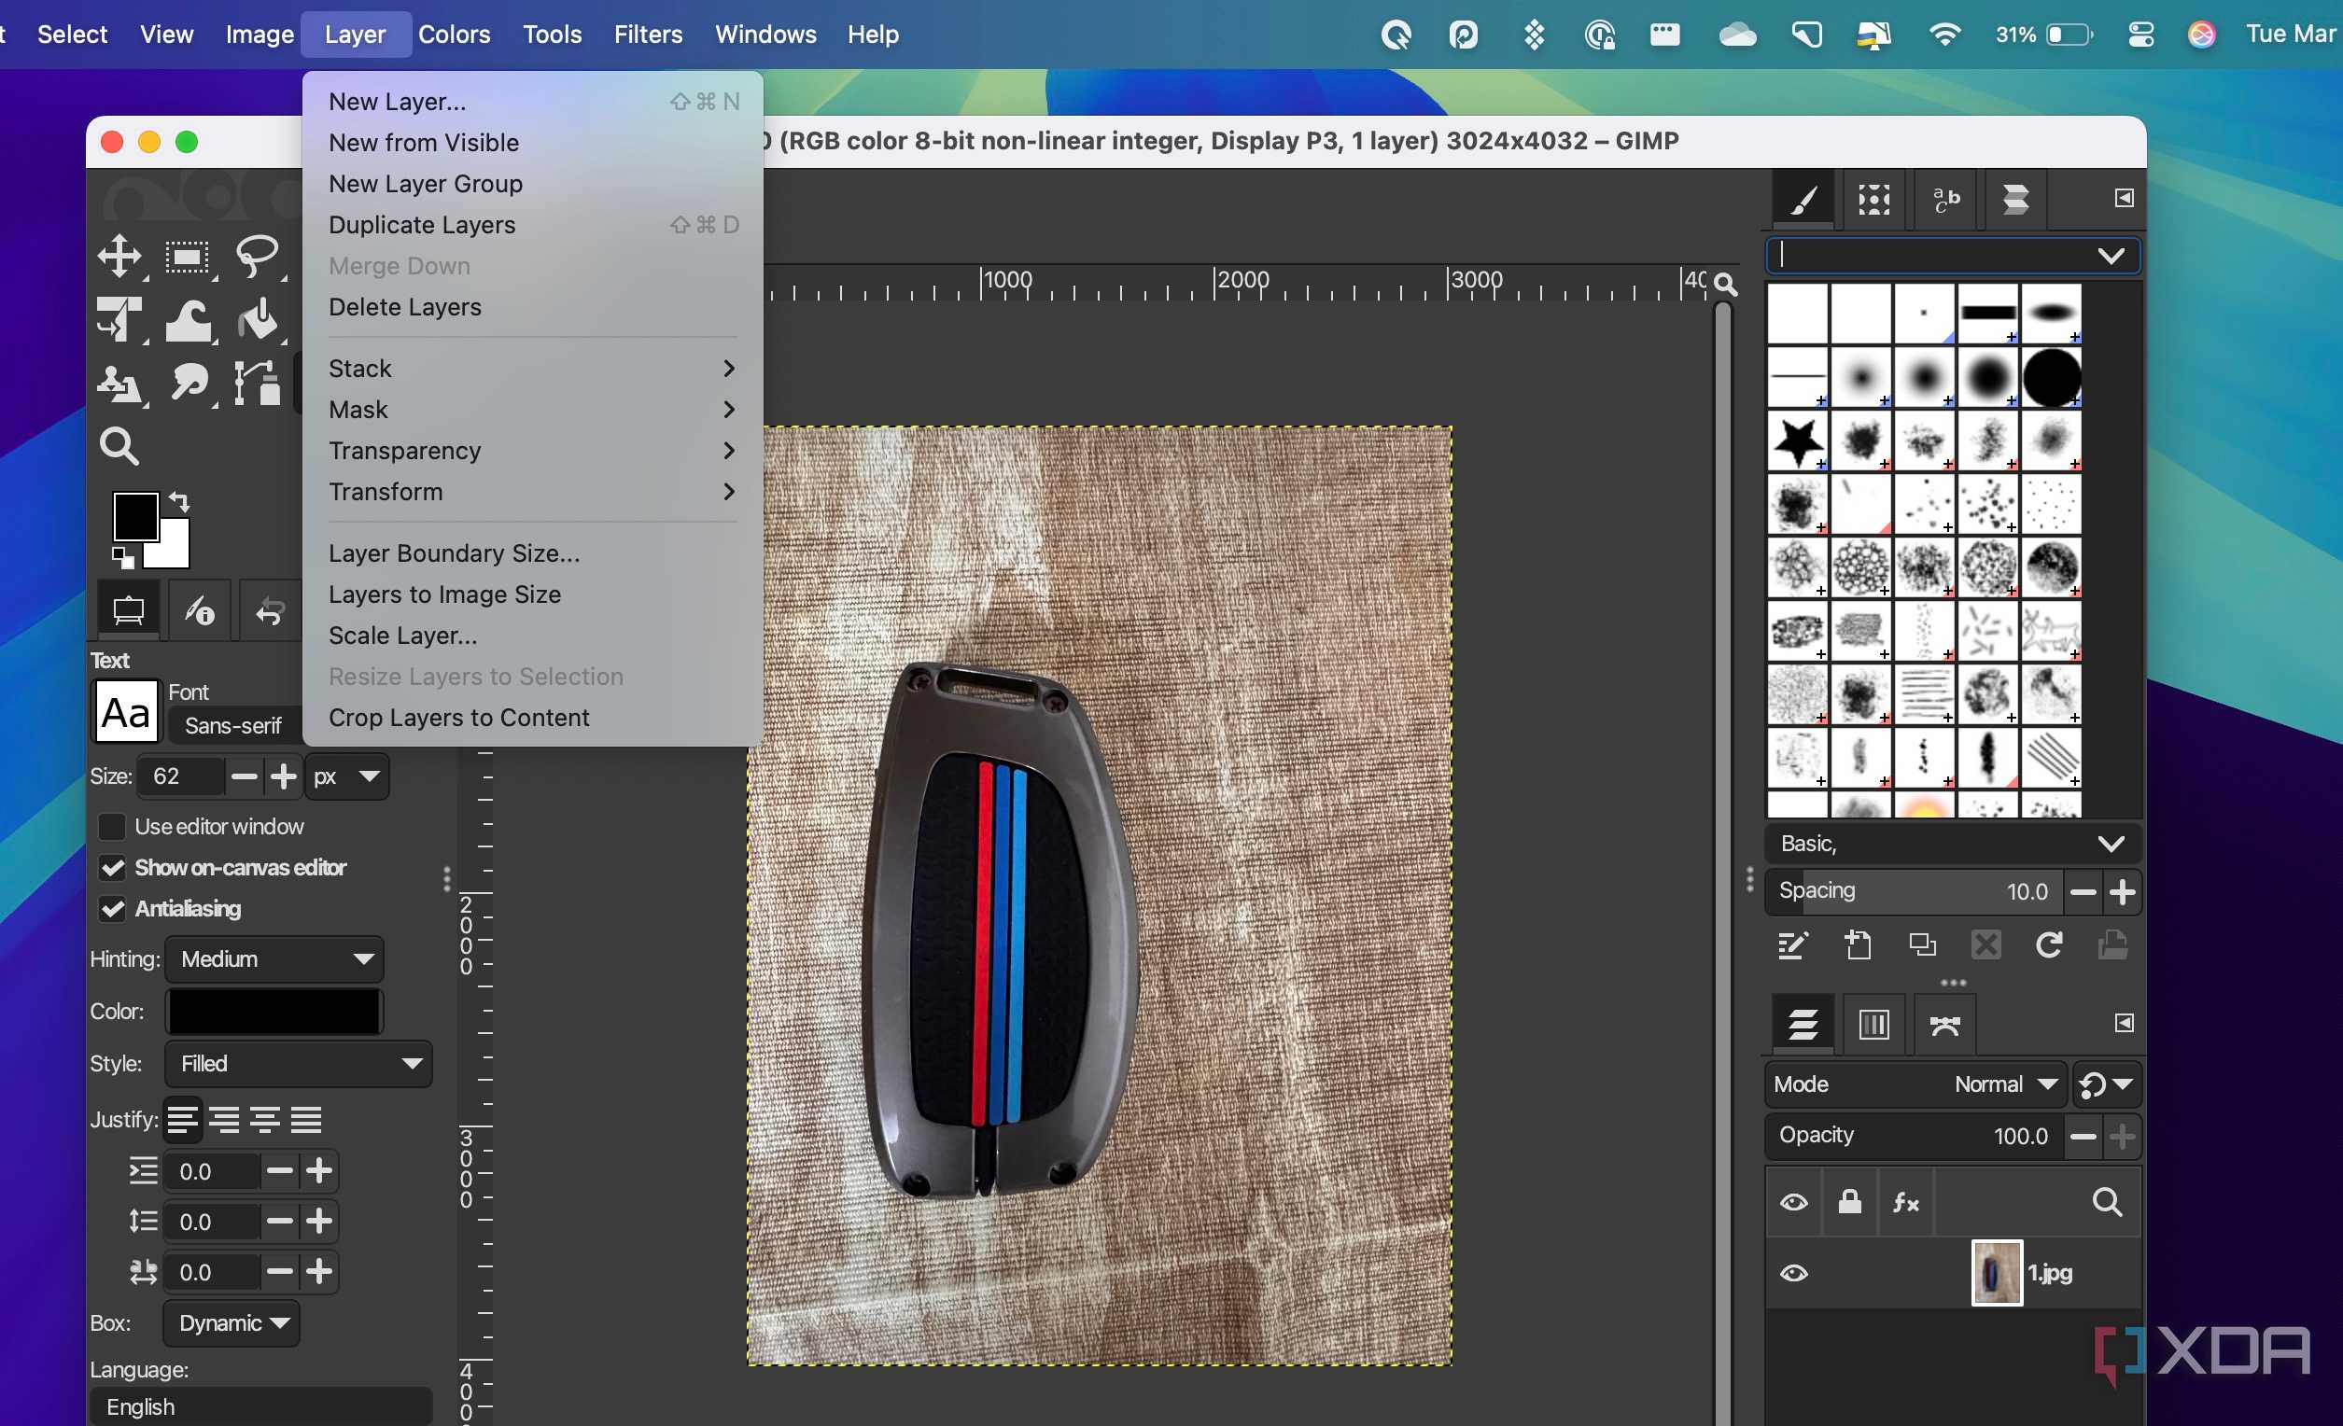Viewport: 2343px width, 1426px height.
Task: Disable the Antialiasing checkbox
Action: coord(112,909)
